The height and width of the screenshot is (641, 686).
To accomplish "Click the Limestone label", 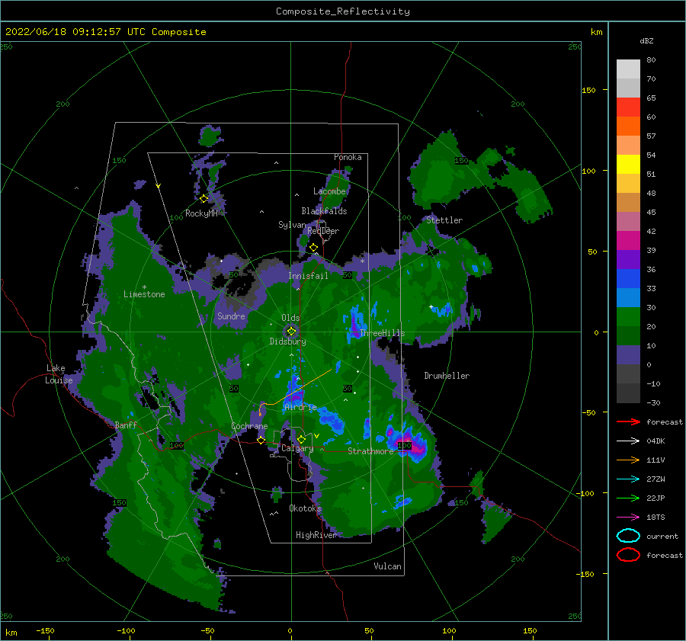I will pos(144,294).
